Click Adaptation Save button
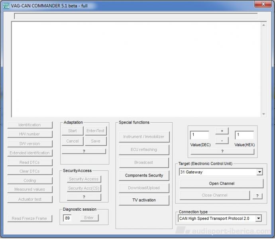Screen dimensions: 275x239 pyautogui.click(x=96, y=141)
